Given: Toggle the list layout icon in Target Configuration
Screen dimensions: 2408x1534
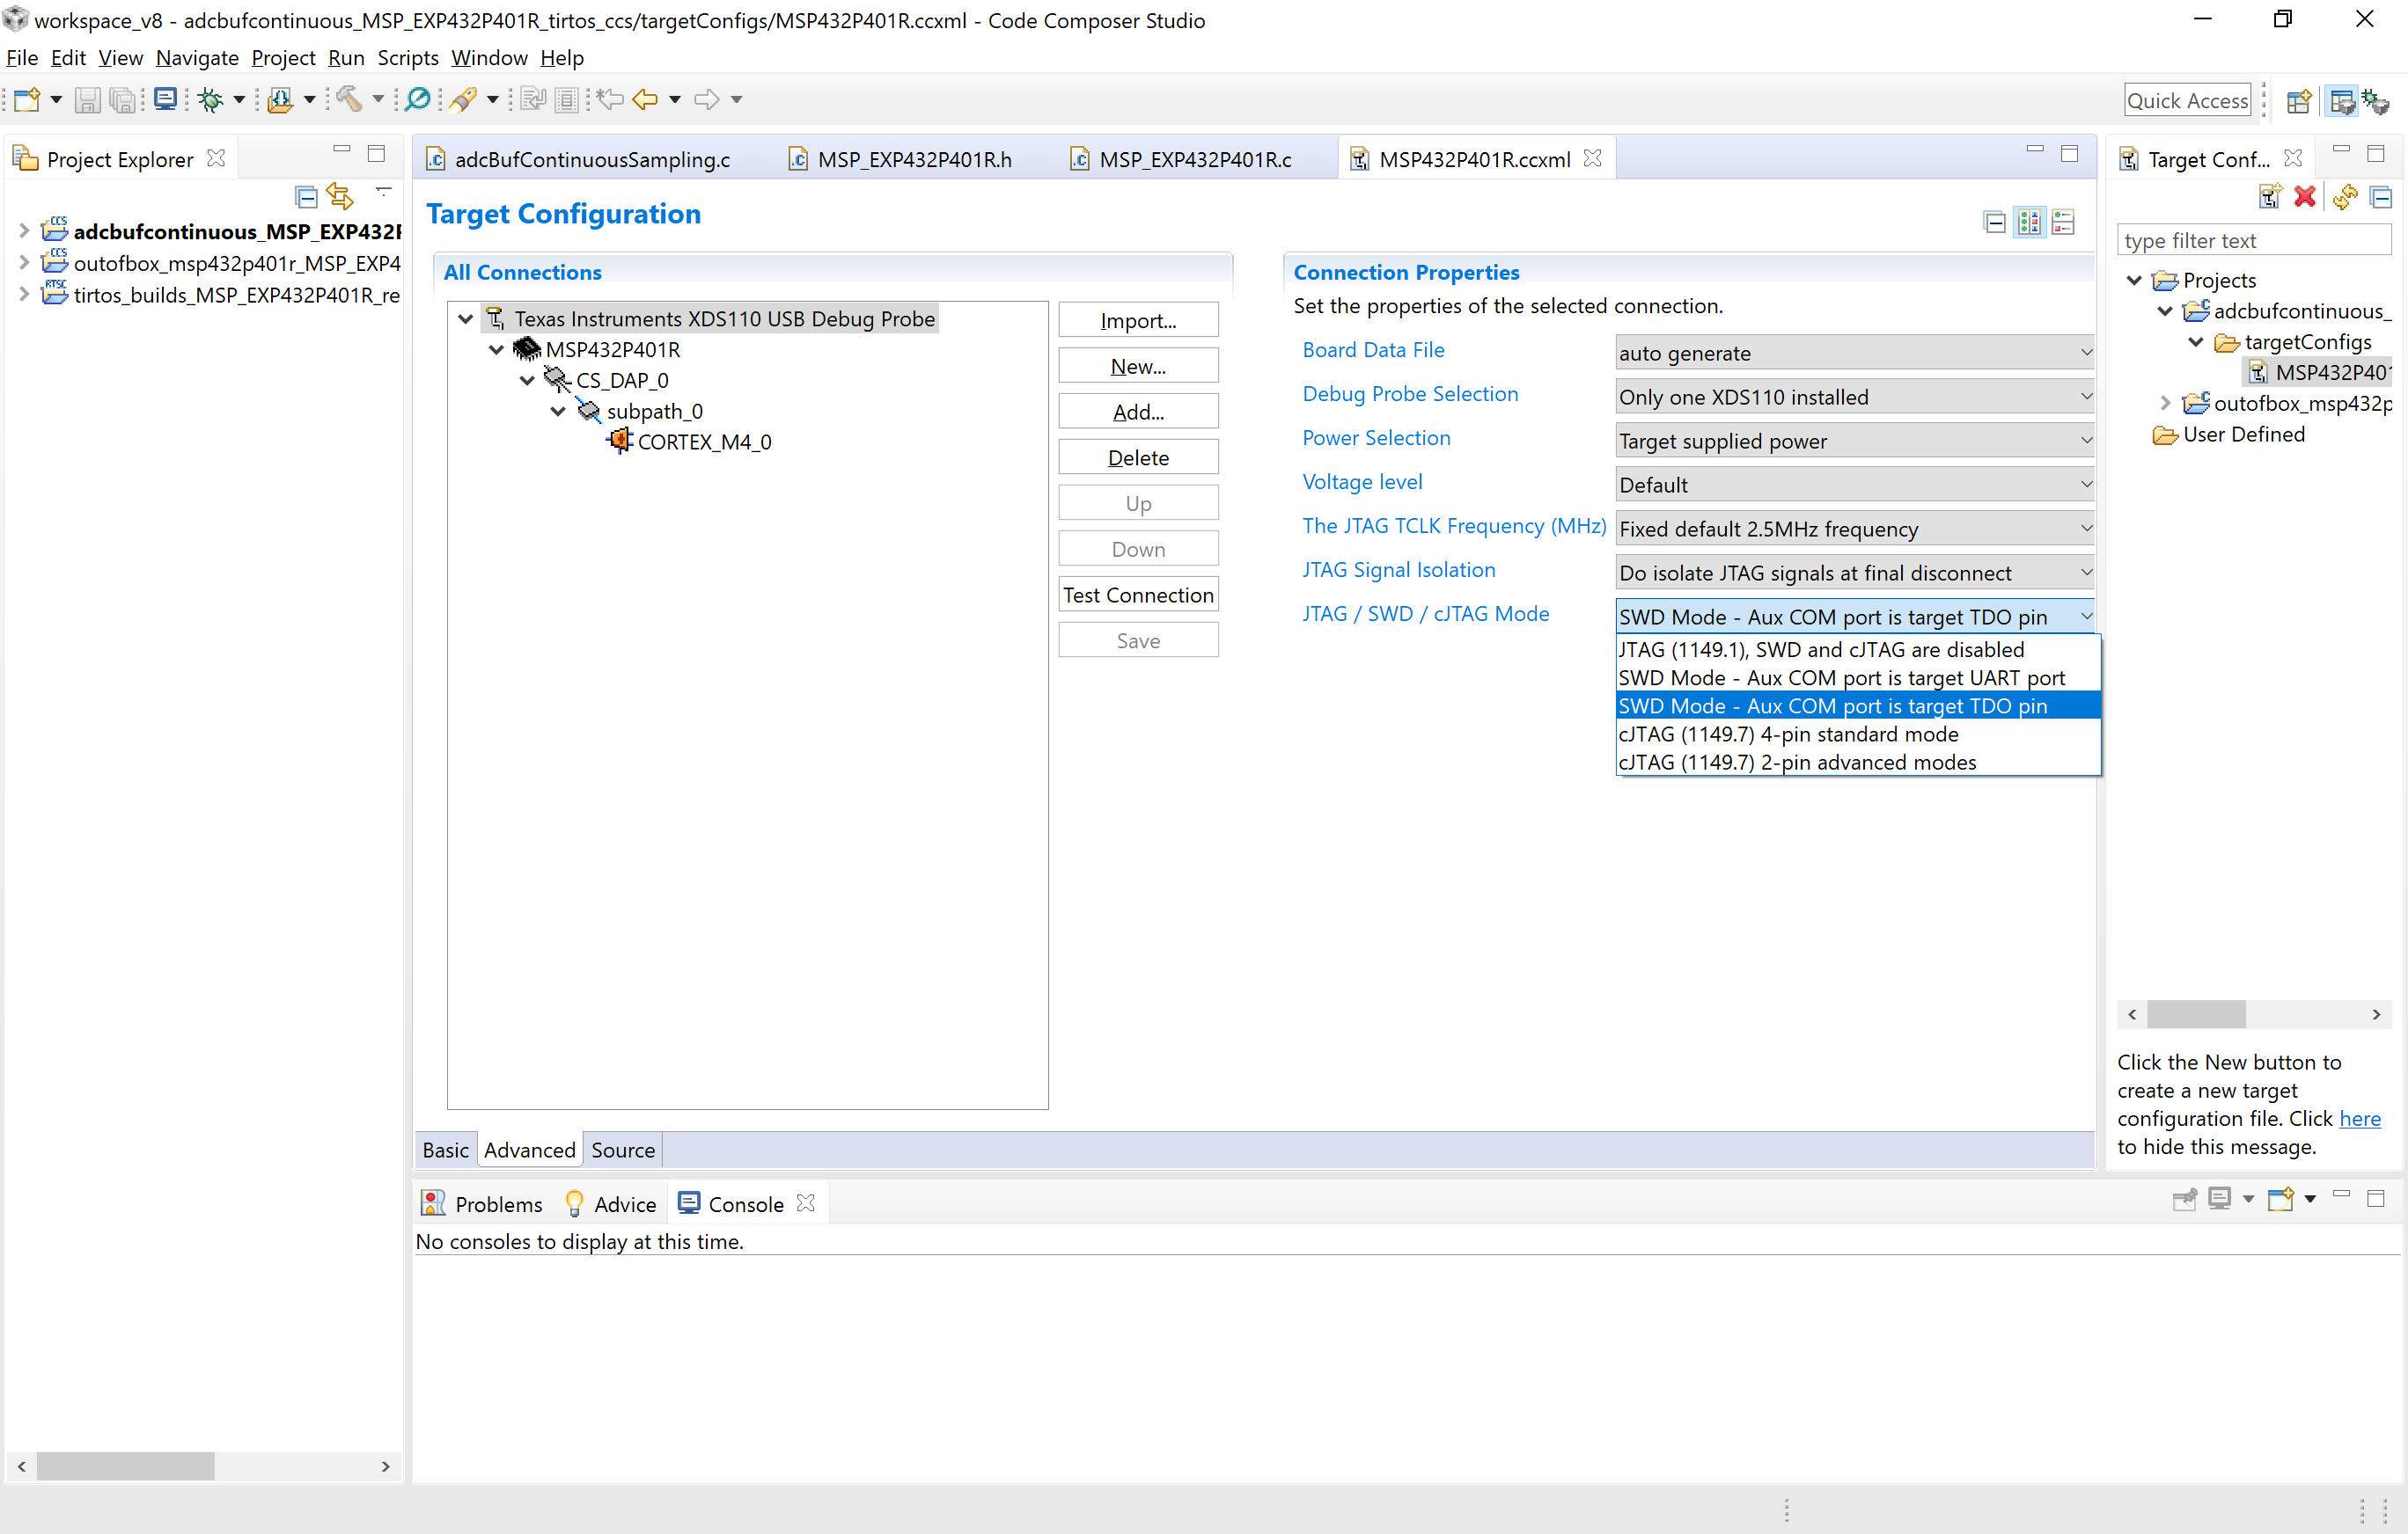Looking at the screenshot, I should click(2063, 222).
